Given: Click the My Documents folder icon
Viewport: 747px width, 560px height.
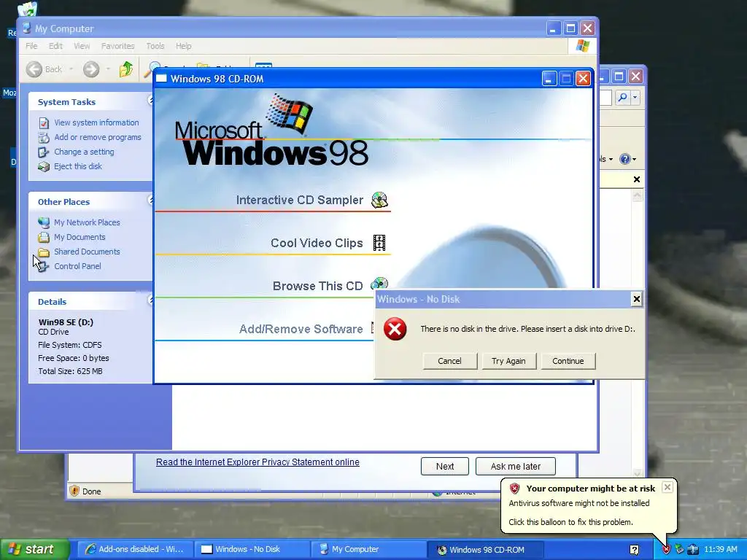Looking at the screenshot, I should coord(44,237).
